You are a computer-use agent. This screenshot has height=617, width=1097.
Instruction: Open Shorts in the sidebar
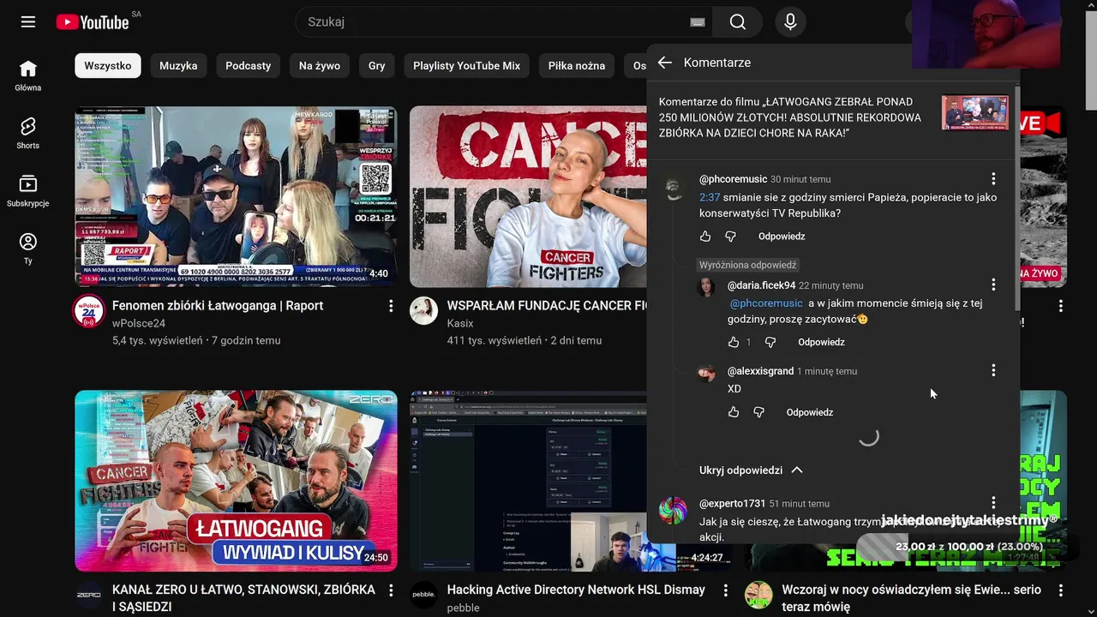tap(28, 134)
